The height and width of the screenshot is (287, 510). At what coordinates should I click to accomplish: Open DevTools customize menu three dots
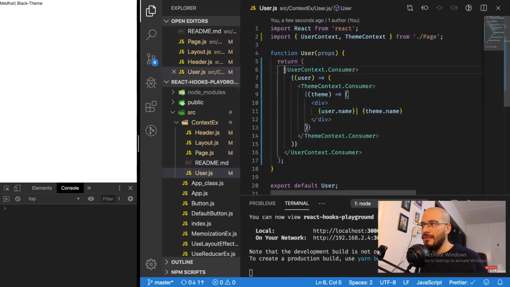point(119,188)
